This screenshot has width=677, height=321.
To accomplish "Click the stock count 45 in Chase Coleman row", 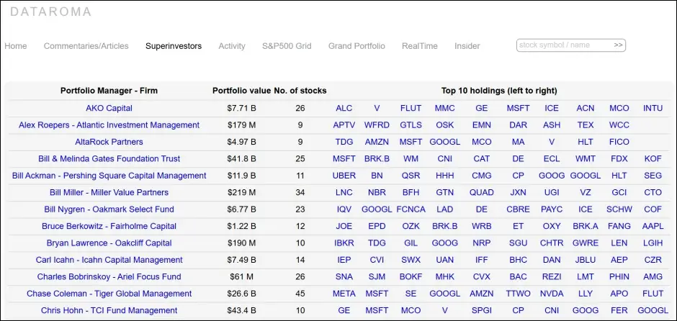I will (300, 294).
